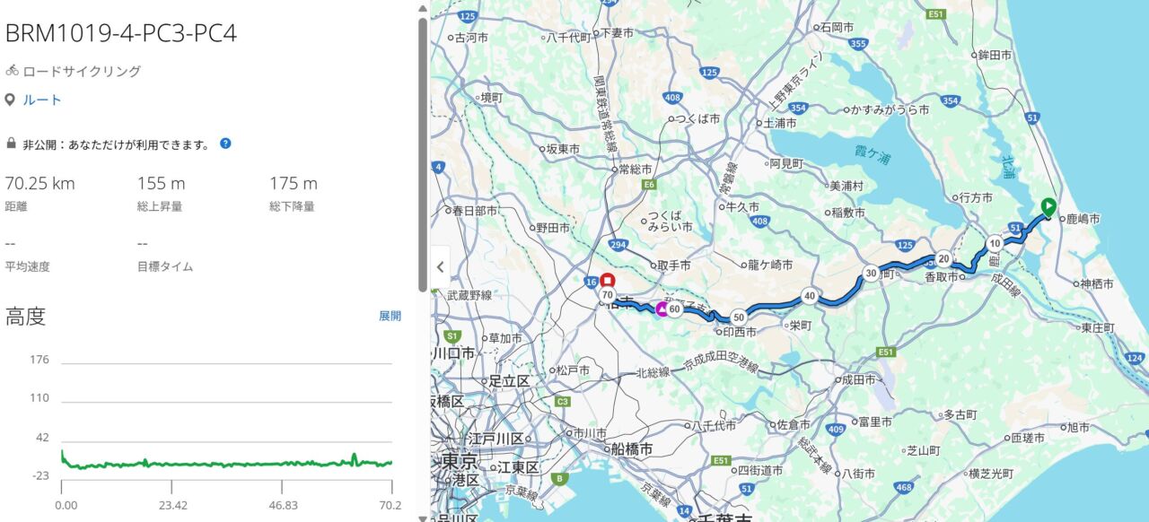The width and height of the screenshot is (1149, 522).
Task: Click the 30 km distance marker
Action: click(871, 274)
